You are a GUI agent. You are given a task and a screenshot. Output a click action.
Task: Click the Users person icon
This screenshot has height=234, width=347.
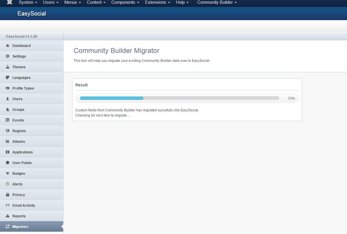[8, 99]
